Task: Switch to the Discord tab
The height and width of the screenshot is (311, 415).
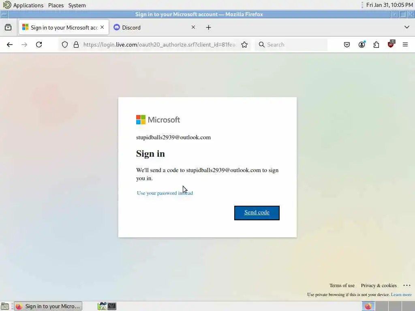Action: click(154, 28)
